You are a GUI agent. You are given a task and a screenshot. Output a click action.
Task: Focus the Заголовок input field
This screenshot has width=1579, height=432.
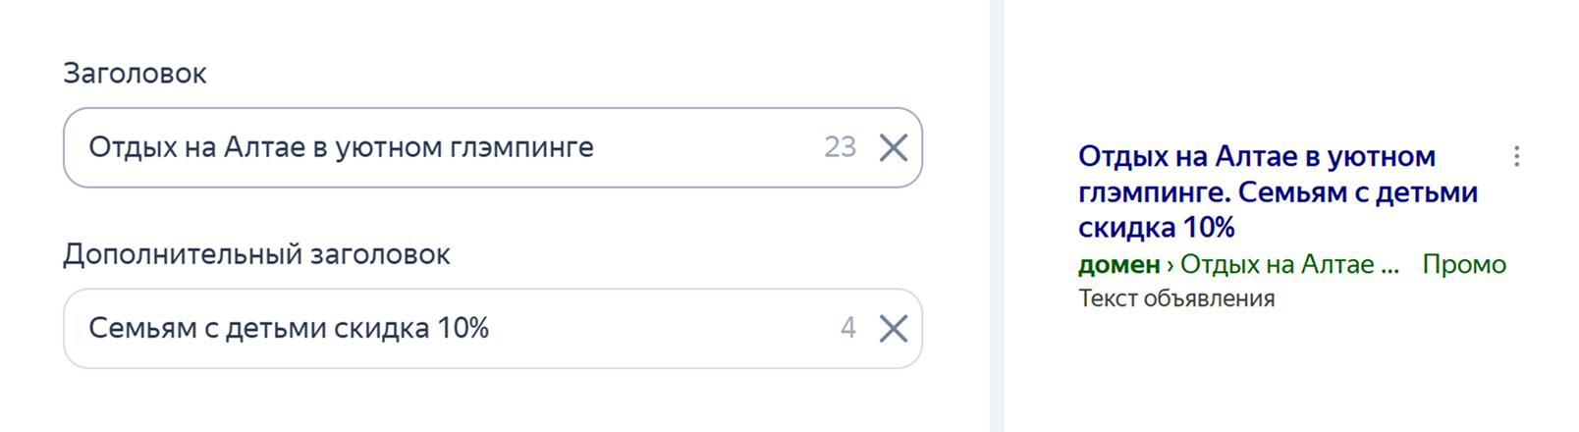(442, 147)
